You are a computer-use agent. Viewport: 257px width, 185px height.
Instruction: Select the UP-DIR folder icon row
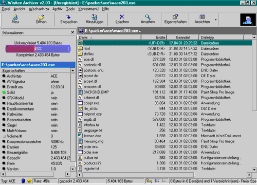[x=80, y=43]
